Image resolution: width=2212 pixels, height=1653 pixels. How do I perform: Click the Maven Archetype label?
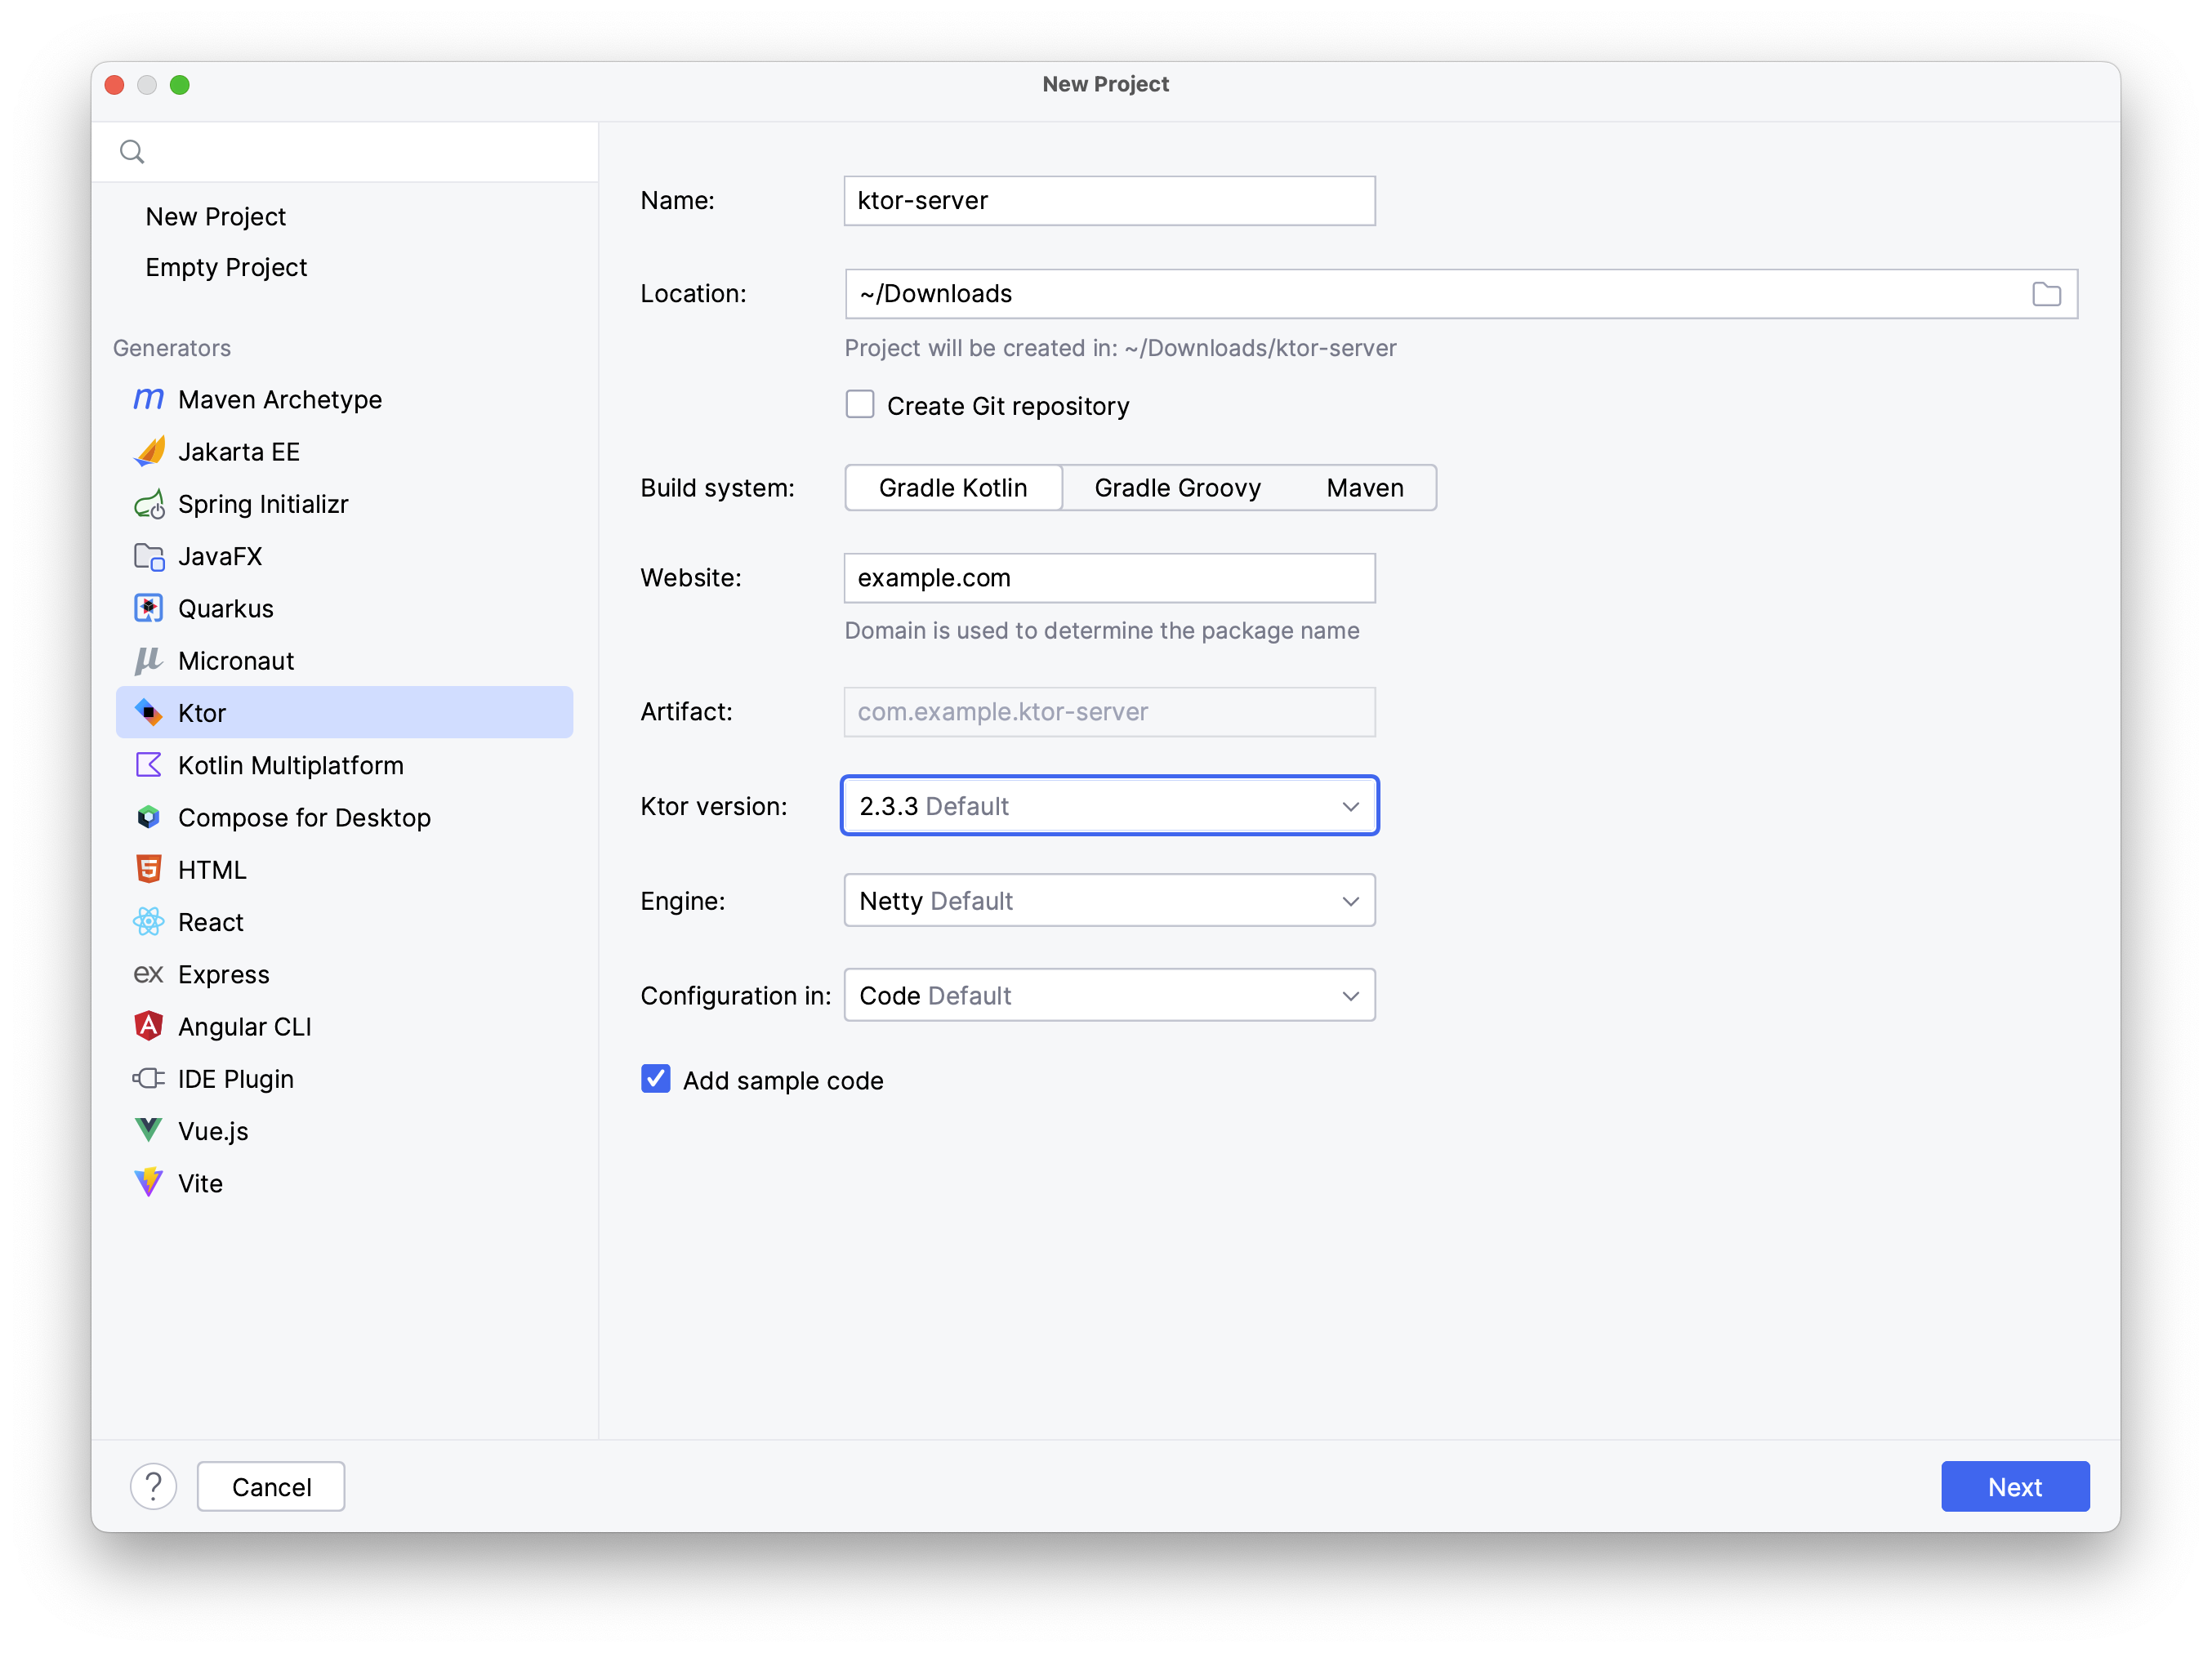coord(280,399)
